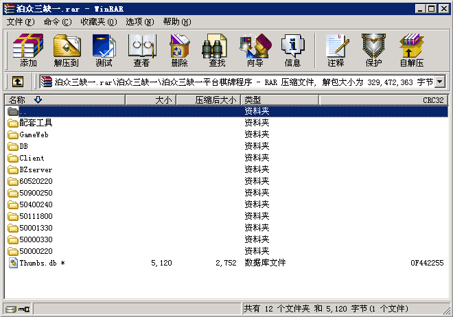The height and width of the screenshot is (317, 453).
Task: Open the 文件(F) menu
Action: point(21,22)
